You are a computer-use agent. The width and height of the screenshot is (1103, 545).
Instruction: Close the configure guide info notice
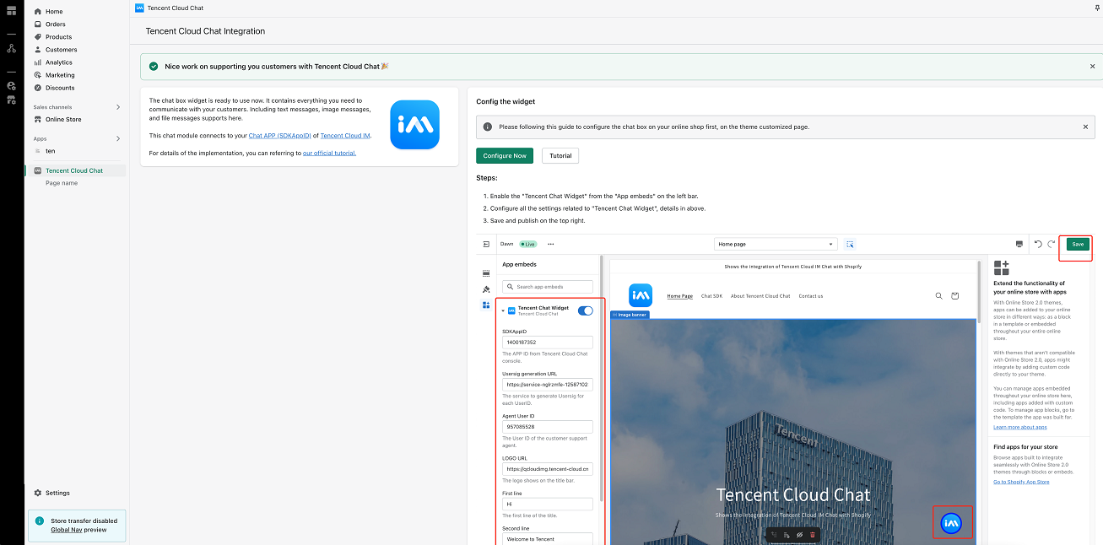1085,127
